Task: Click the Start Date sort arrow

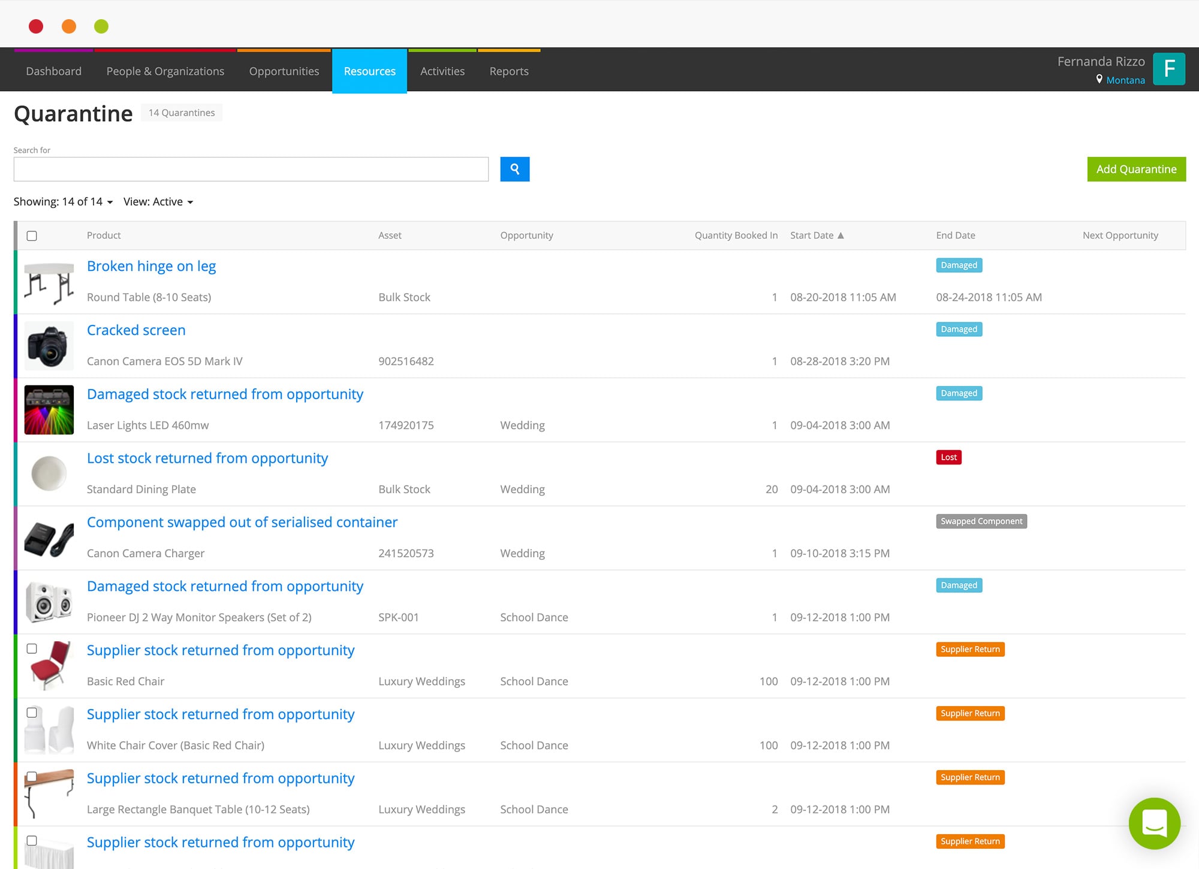Action: 840,236
